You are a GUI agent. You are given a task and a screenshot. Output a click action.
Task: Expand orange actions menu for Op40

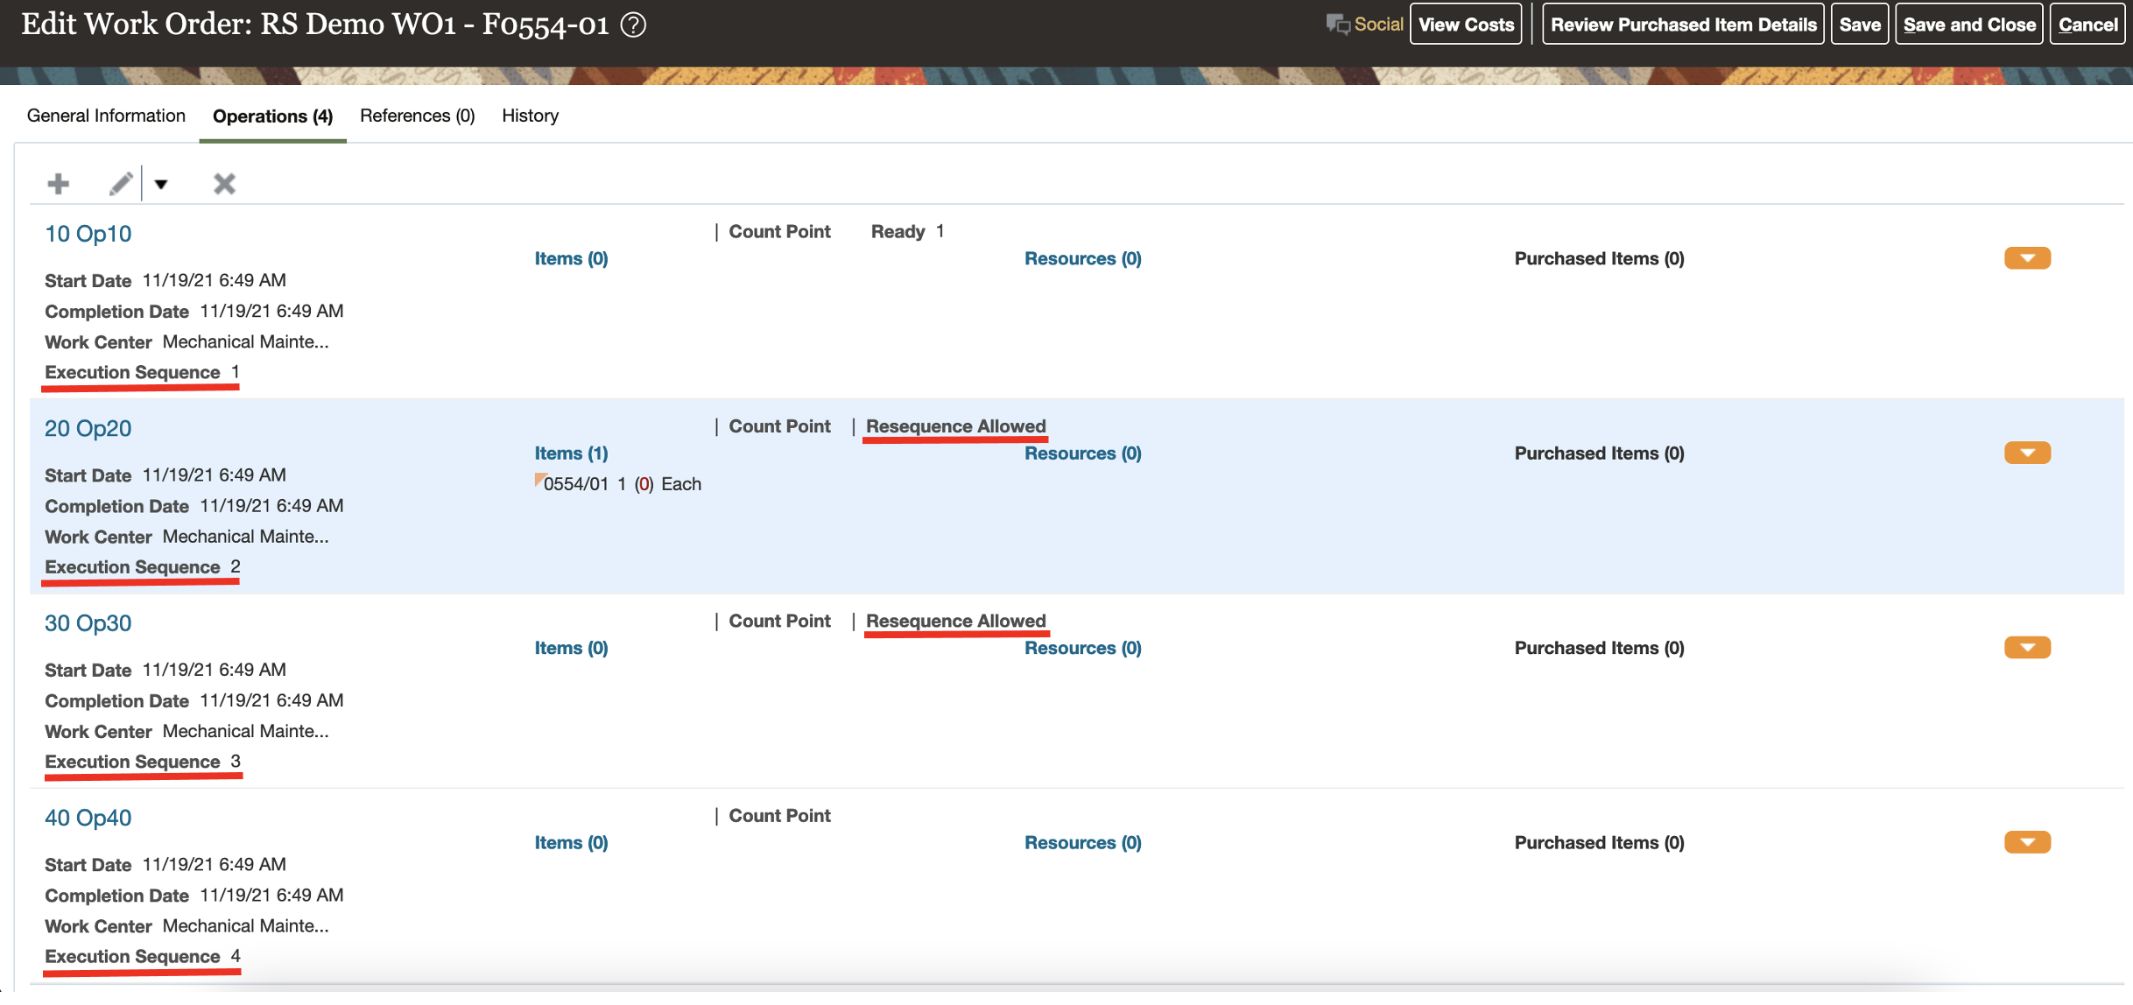pyautogui.click(x=2027, y=842)
